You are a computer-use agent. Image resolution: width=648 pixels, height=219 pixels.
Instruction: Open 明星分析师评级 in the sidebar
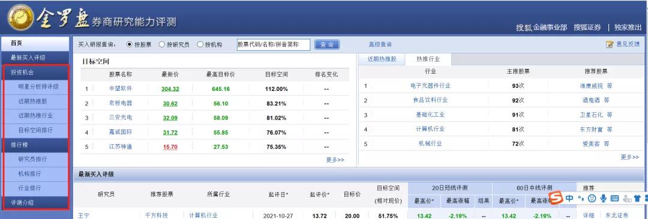click(36, 87)
